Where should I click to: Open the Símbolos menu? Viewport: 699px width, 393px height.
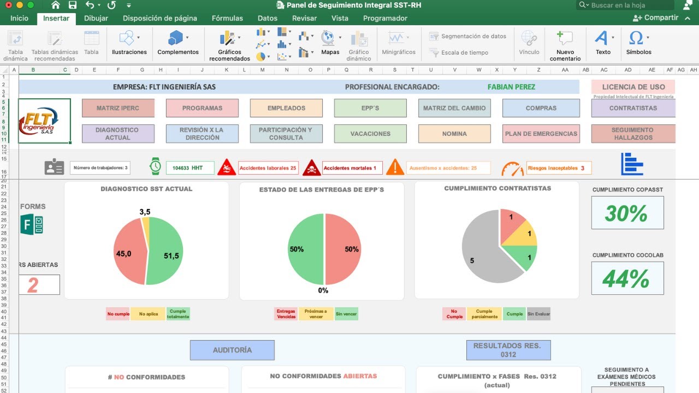(x=639, y=43)
